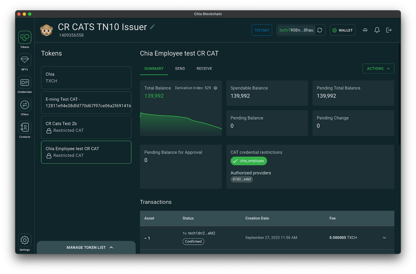Select the CR Cats Test 2b token
The height and width of the screenshot is (274, 416).
(x=86, y=127)
